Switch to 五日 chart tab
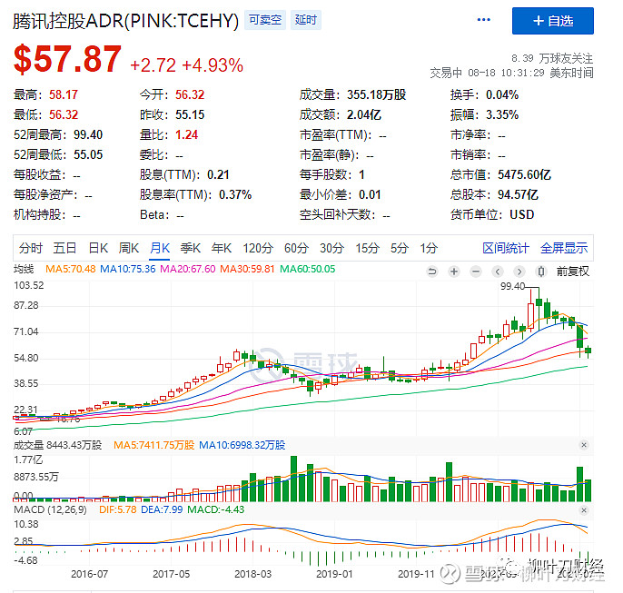 64,248
